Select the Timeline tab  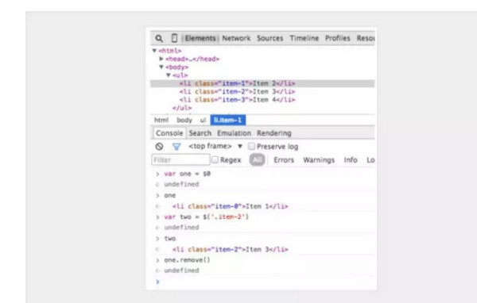point(304,38)
